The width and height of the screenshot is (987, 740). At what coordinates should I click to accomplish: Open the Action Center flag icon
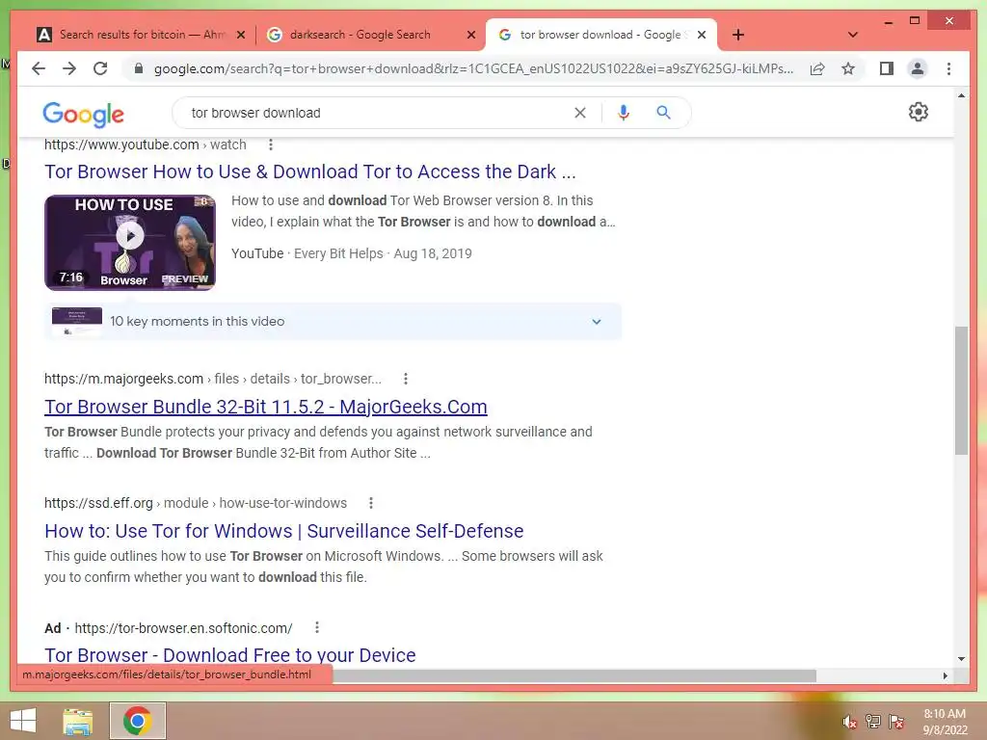(896, 721)
